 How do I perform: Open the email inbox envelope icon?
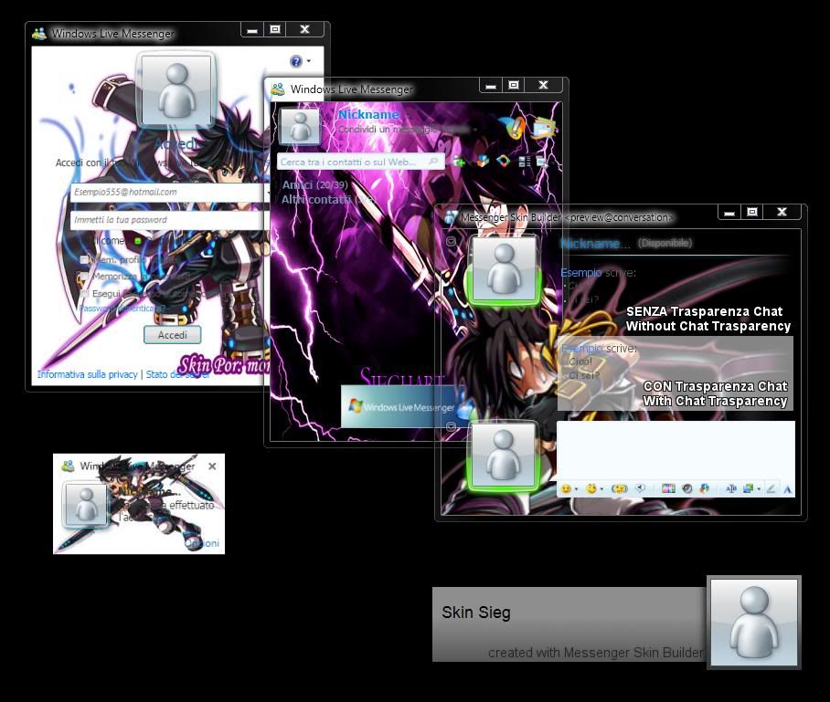(545, 128)
